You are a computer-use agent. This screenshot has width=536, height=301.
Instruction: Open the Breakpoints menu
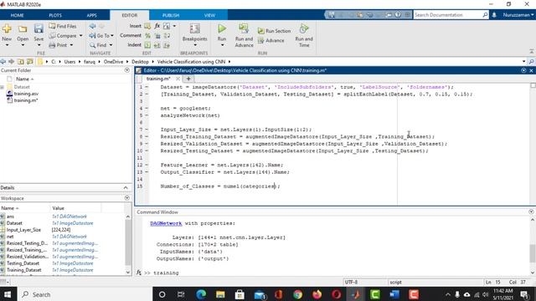pyautogui.click(x=195, y=35)
